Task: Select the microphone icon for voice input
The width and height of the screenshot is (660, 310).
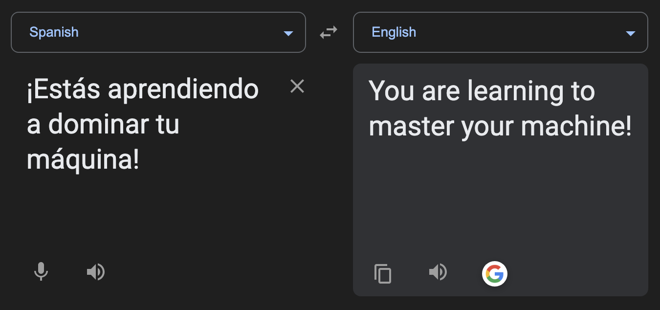Action: (x=41, y=272)
